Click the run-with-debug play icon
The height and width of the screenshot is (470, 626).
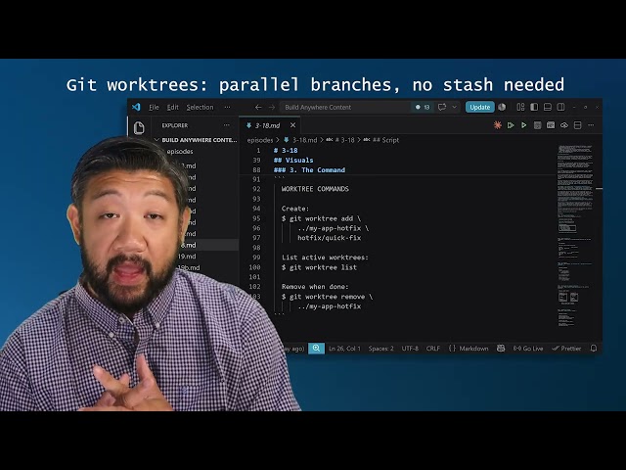(511, 125)
